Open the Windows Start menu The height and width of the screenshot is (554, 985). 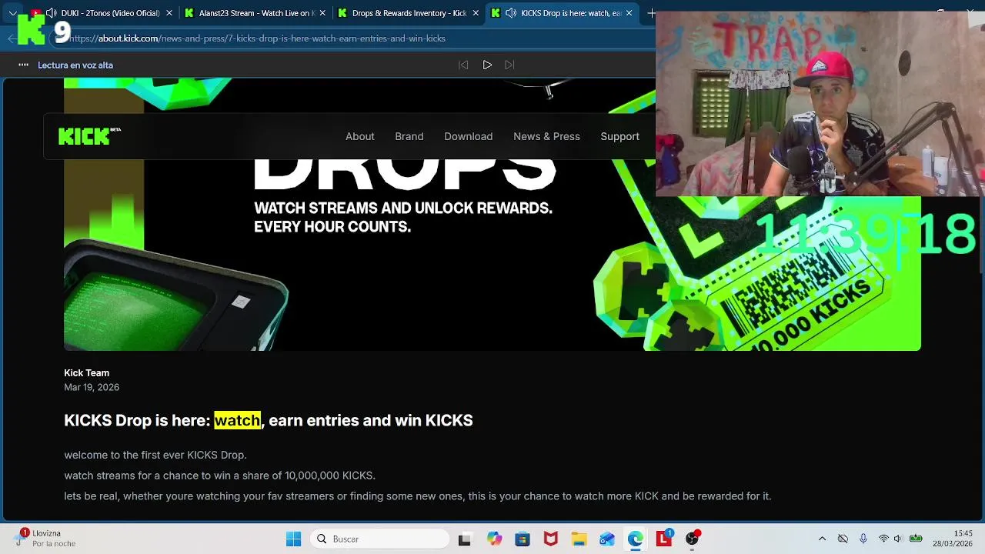[293, 539]
